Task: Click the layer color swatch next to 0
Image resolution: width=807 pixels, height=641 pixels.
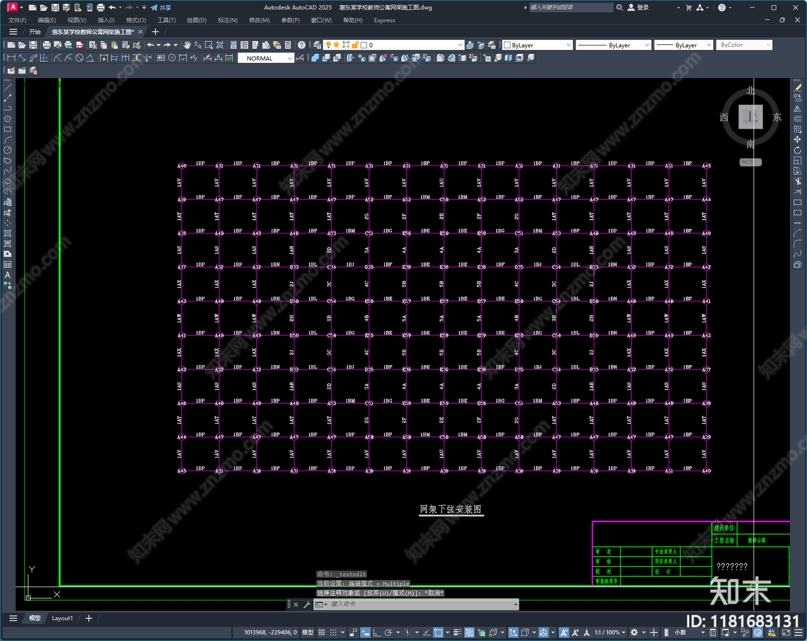Action: pyautogui.click(x=364, y=45)
